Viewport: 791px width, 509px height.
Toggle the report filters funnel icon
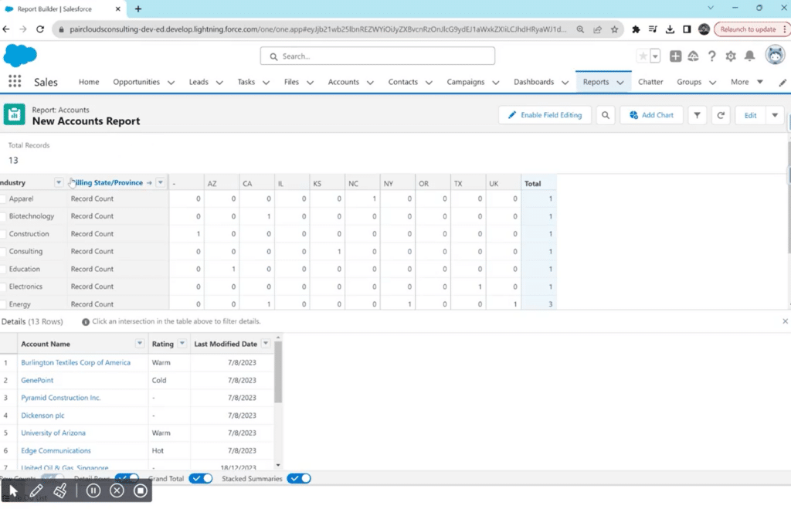click(697, 115)
